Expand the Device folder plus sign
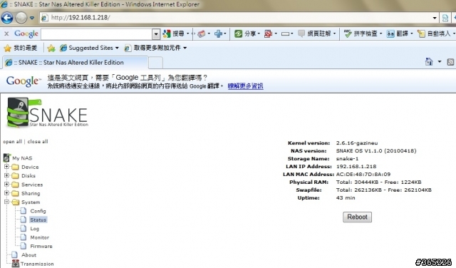Image resolution: width=456 pixels, height=268 pixels. (x=6, y=167)
